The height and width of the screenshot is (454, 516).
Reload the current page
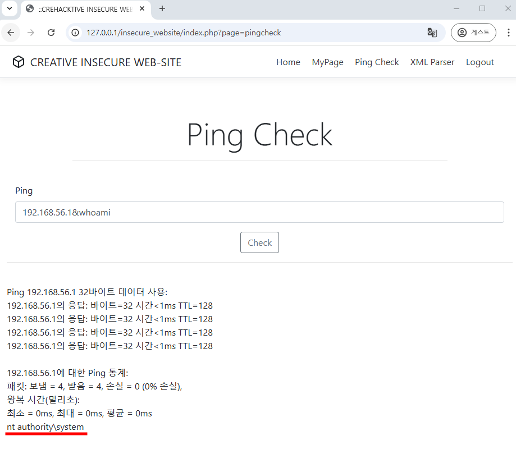pos(51,33)
